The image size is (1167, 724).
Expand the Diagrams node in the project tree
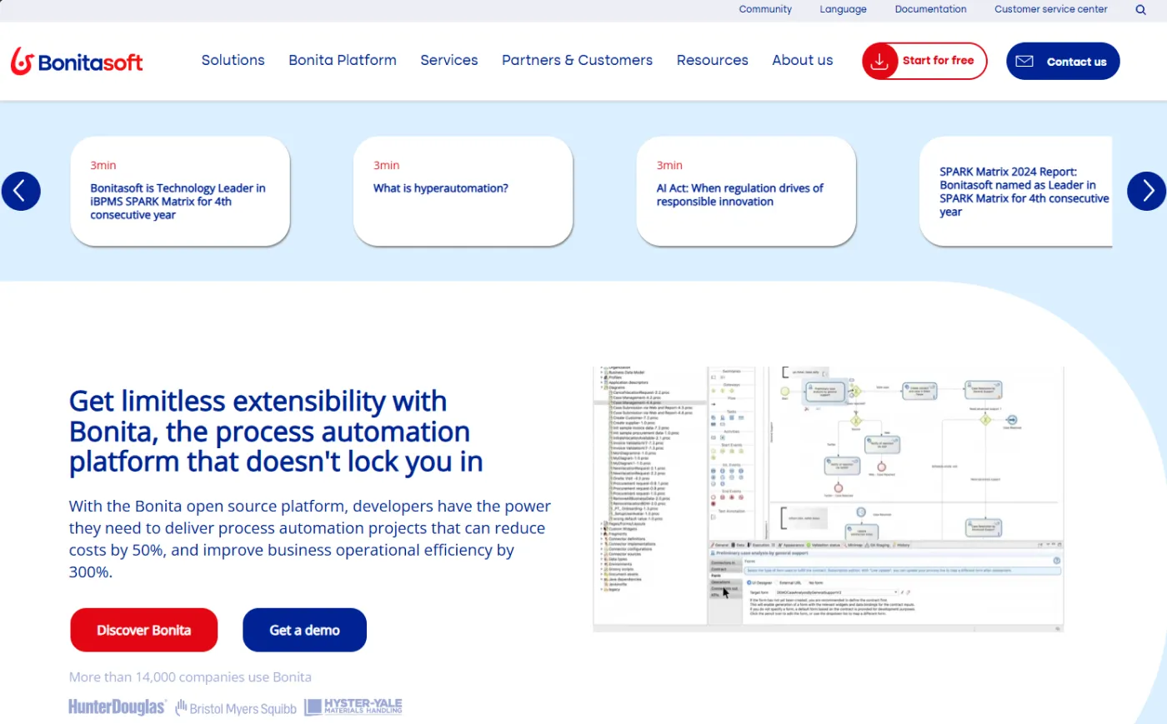coord(602,387)
